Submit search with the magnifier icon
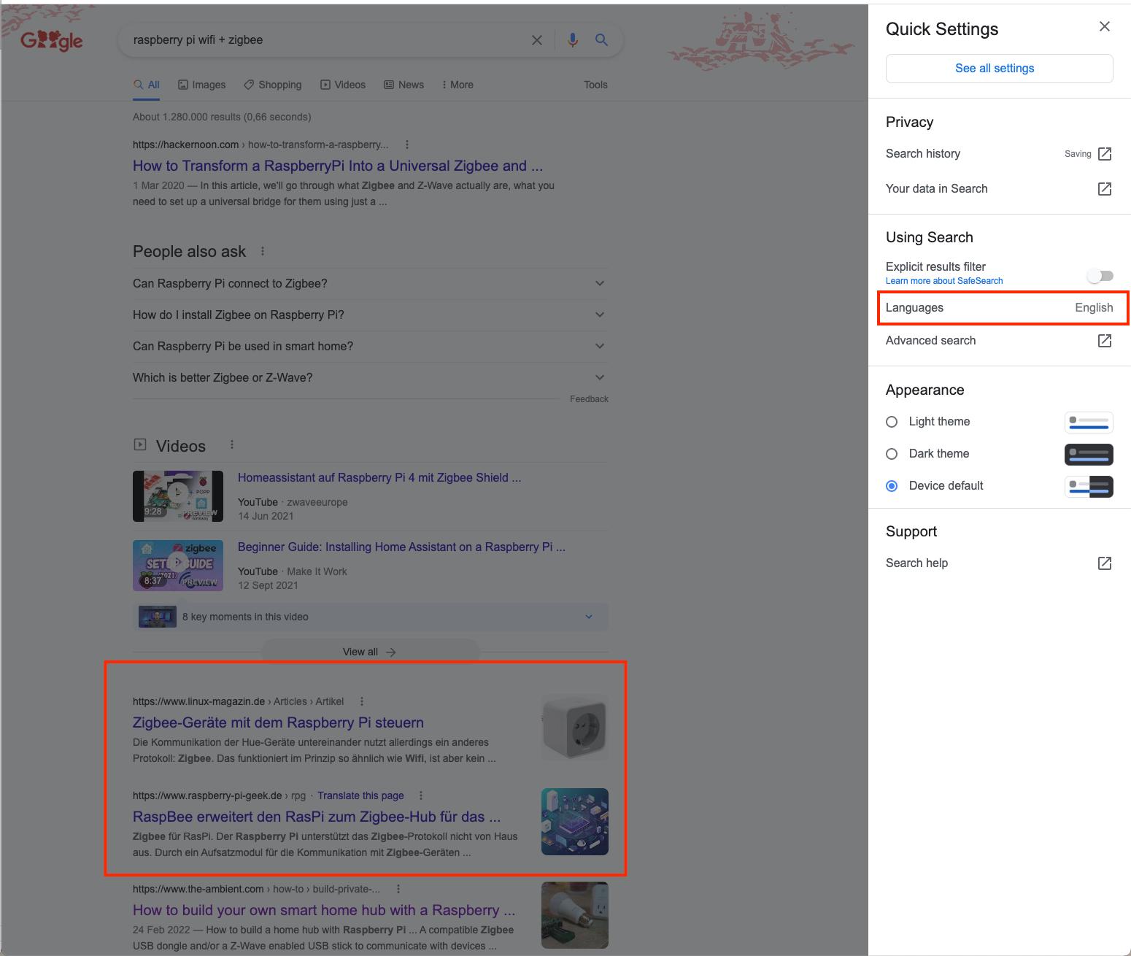Screen dimensions: 1131x956 [x=601, y=40]
